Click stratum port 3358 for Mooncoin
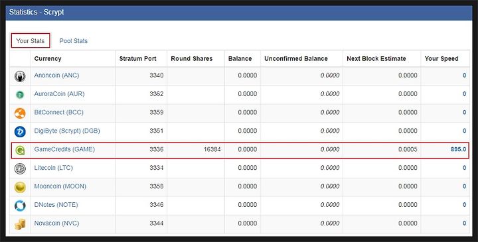 point(157,186)
